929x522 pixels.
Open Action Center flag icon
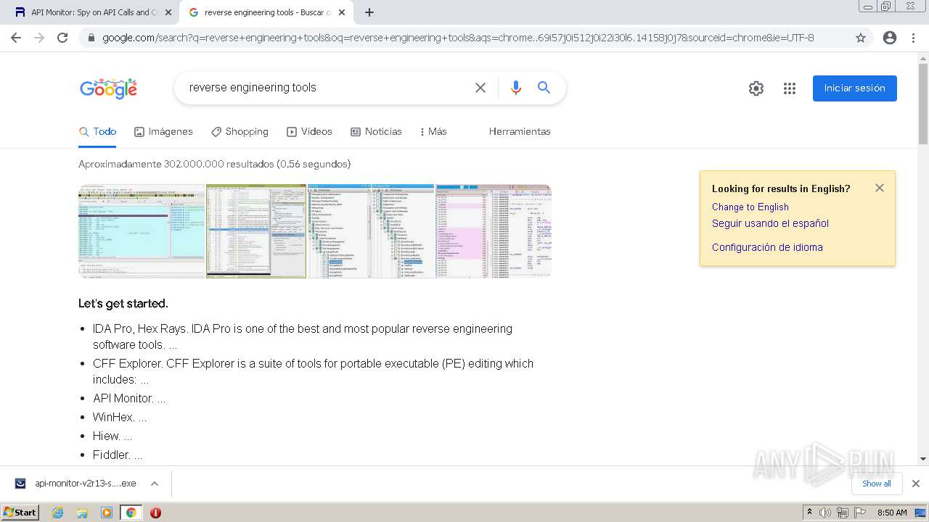[x=860, y=513]
